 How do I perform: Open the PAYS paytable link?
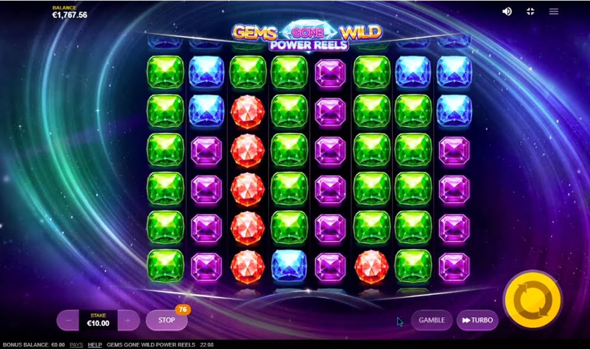(x=76, y=344)
